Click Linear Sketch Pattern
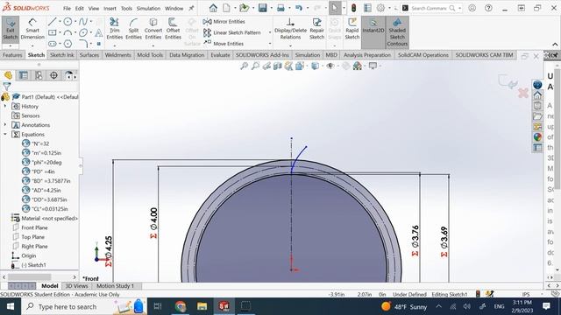 pos(231,33)
